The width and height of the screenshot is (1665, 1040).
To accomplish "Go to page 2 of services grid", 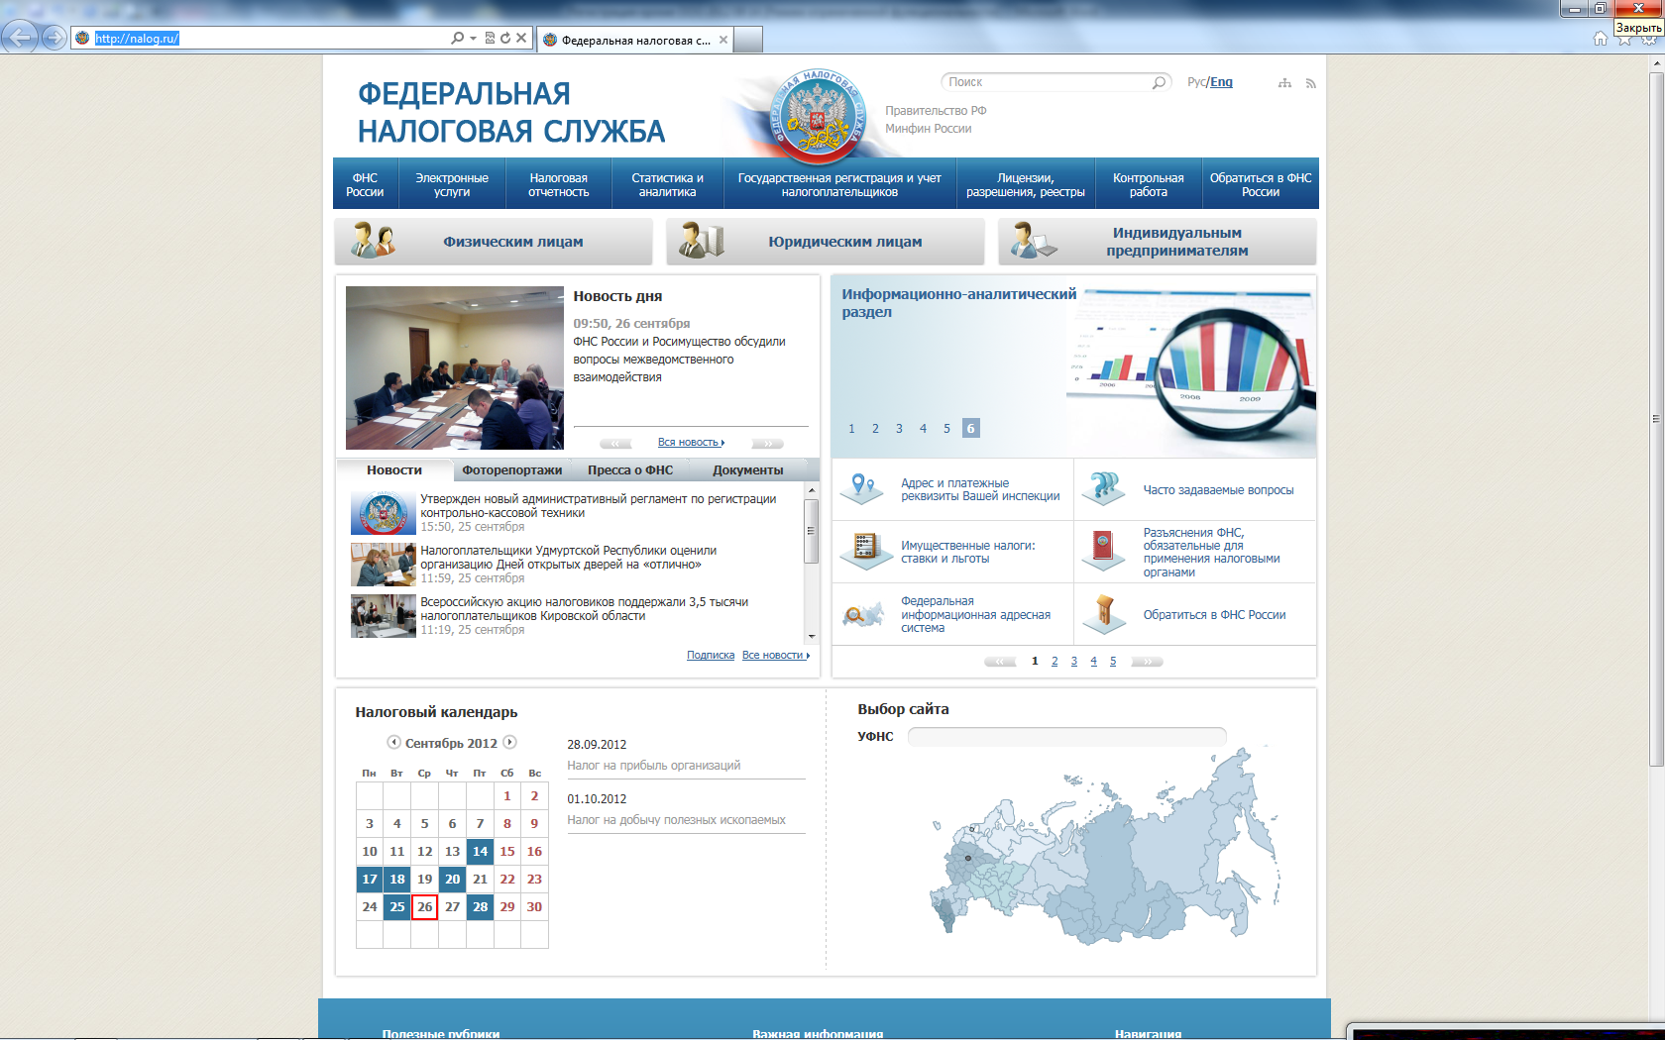I will pos(1054,662).
